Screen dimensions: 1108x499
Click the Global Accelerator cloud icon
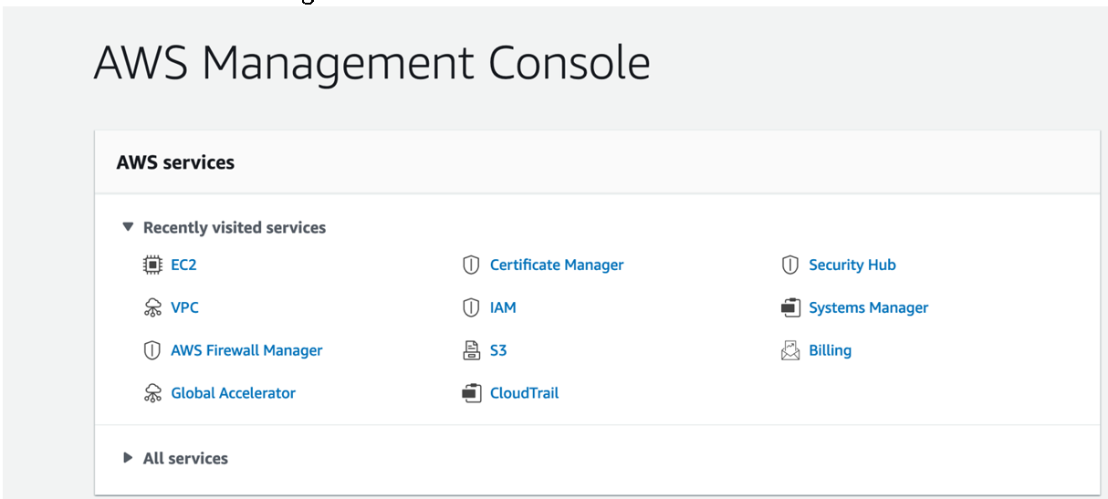(x=152, y=393)
